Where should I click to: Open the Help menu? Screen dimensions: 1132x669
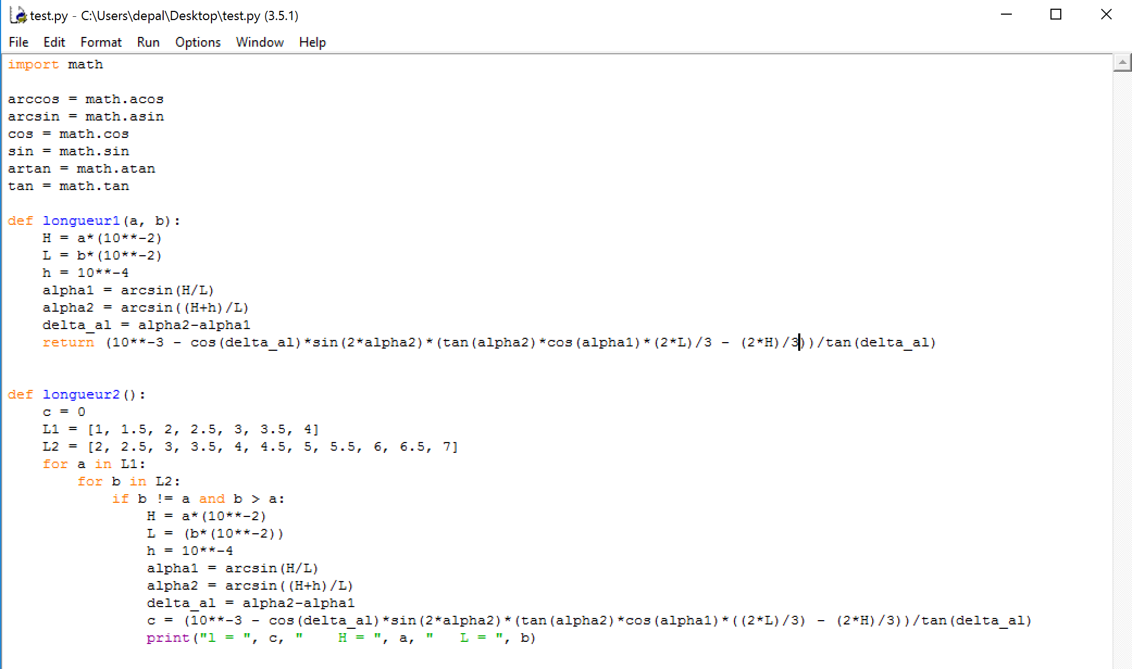point(312,42)
